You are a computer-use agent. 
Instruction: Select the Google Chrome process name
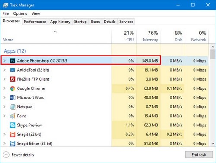click(31, 88)
